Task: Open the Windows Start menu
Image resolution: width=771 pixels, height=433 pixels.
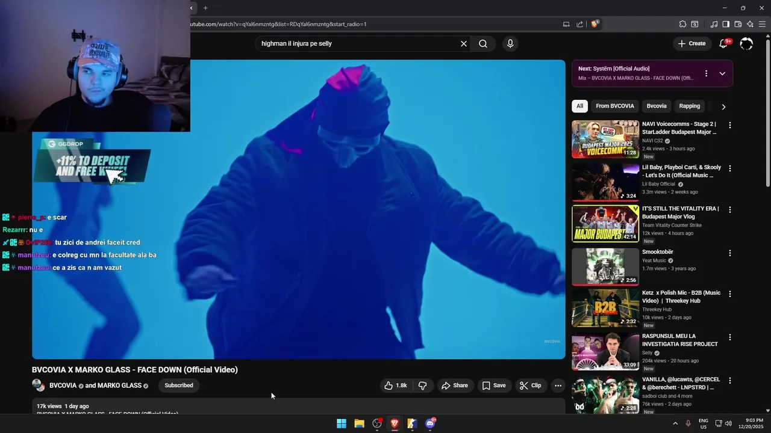Action: point(342,423)
